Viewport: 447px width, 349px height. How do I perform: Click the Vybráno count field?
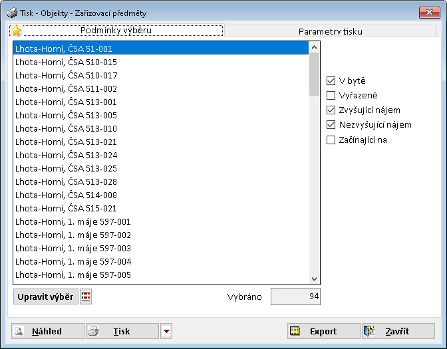click(x=295, y=296)
